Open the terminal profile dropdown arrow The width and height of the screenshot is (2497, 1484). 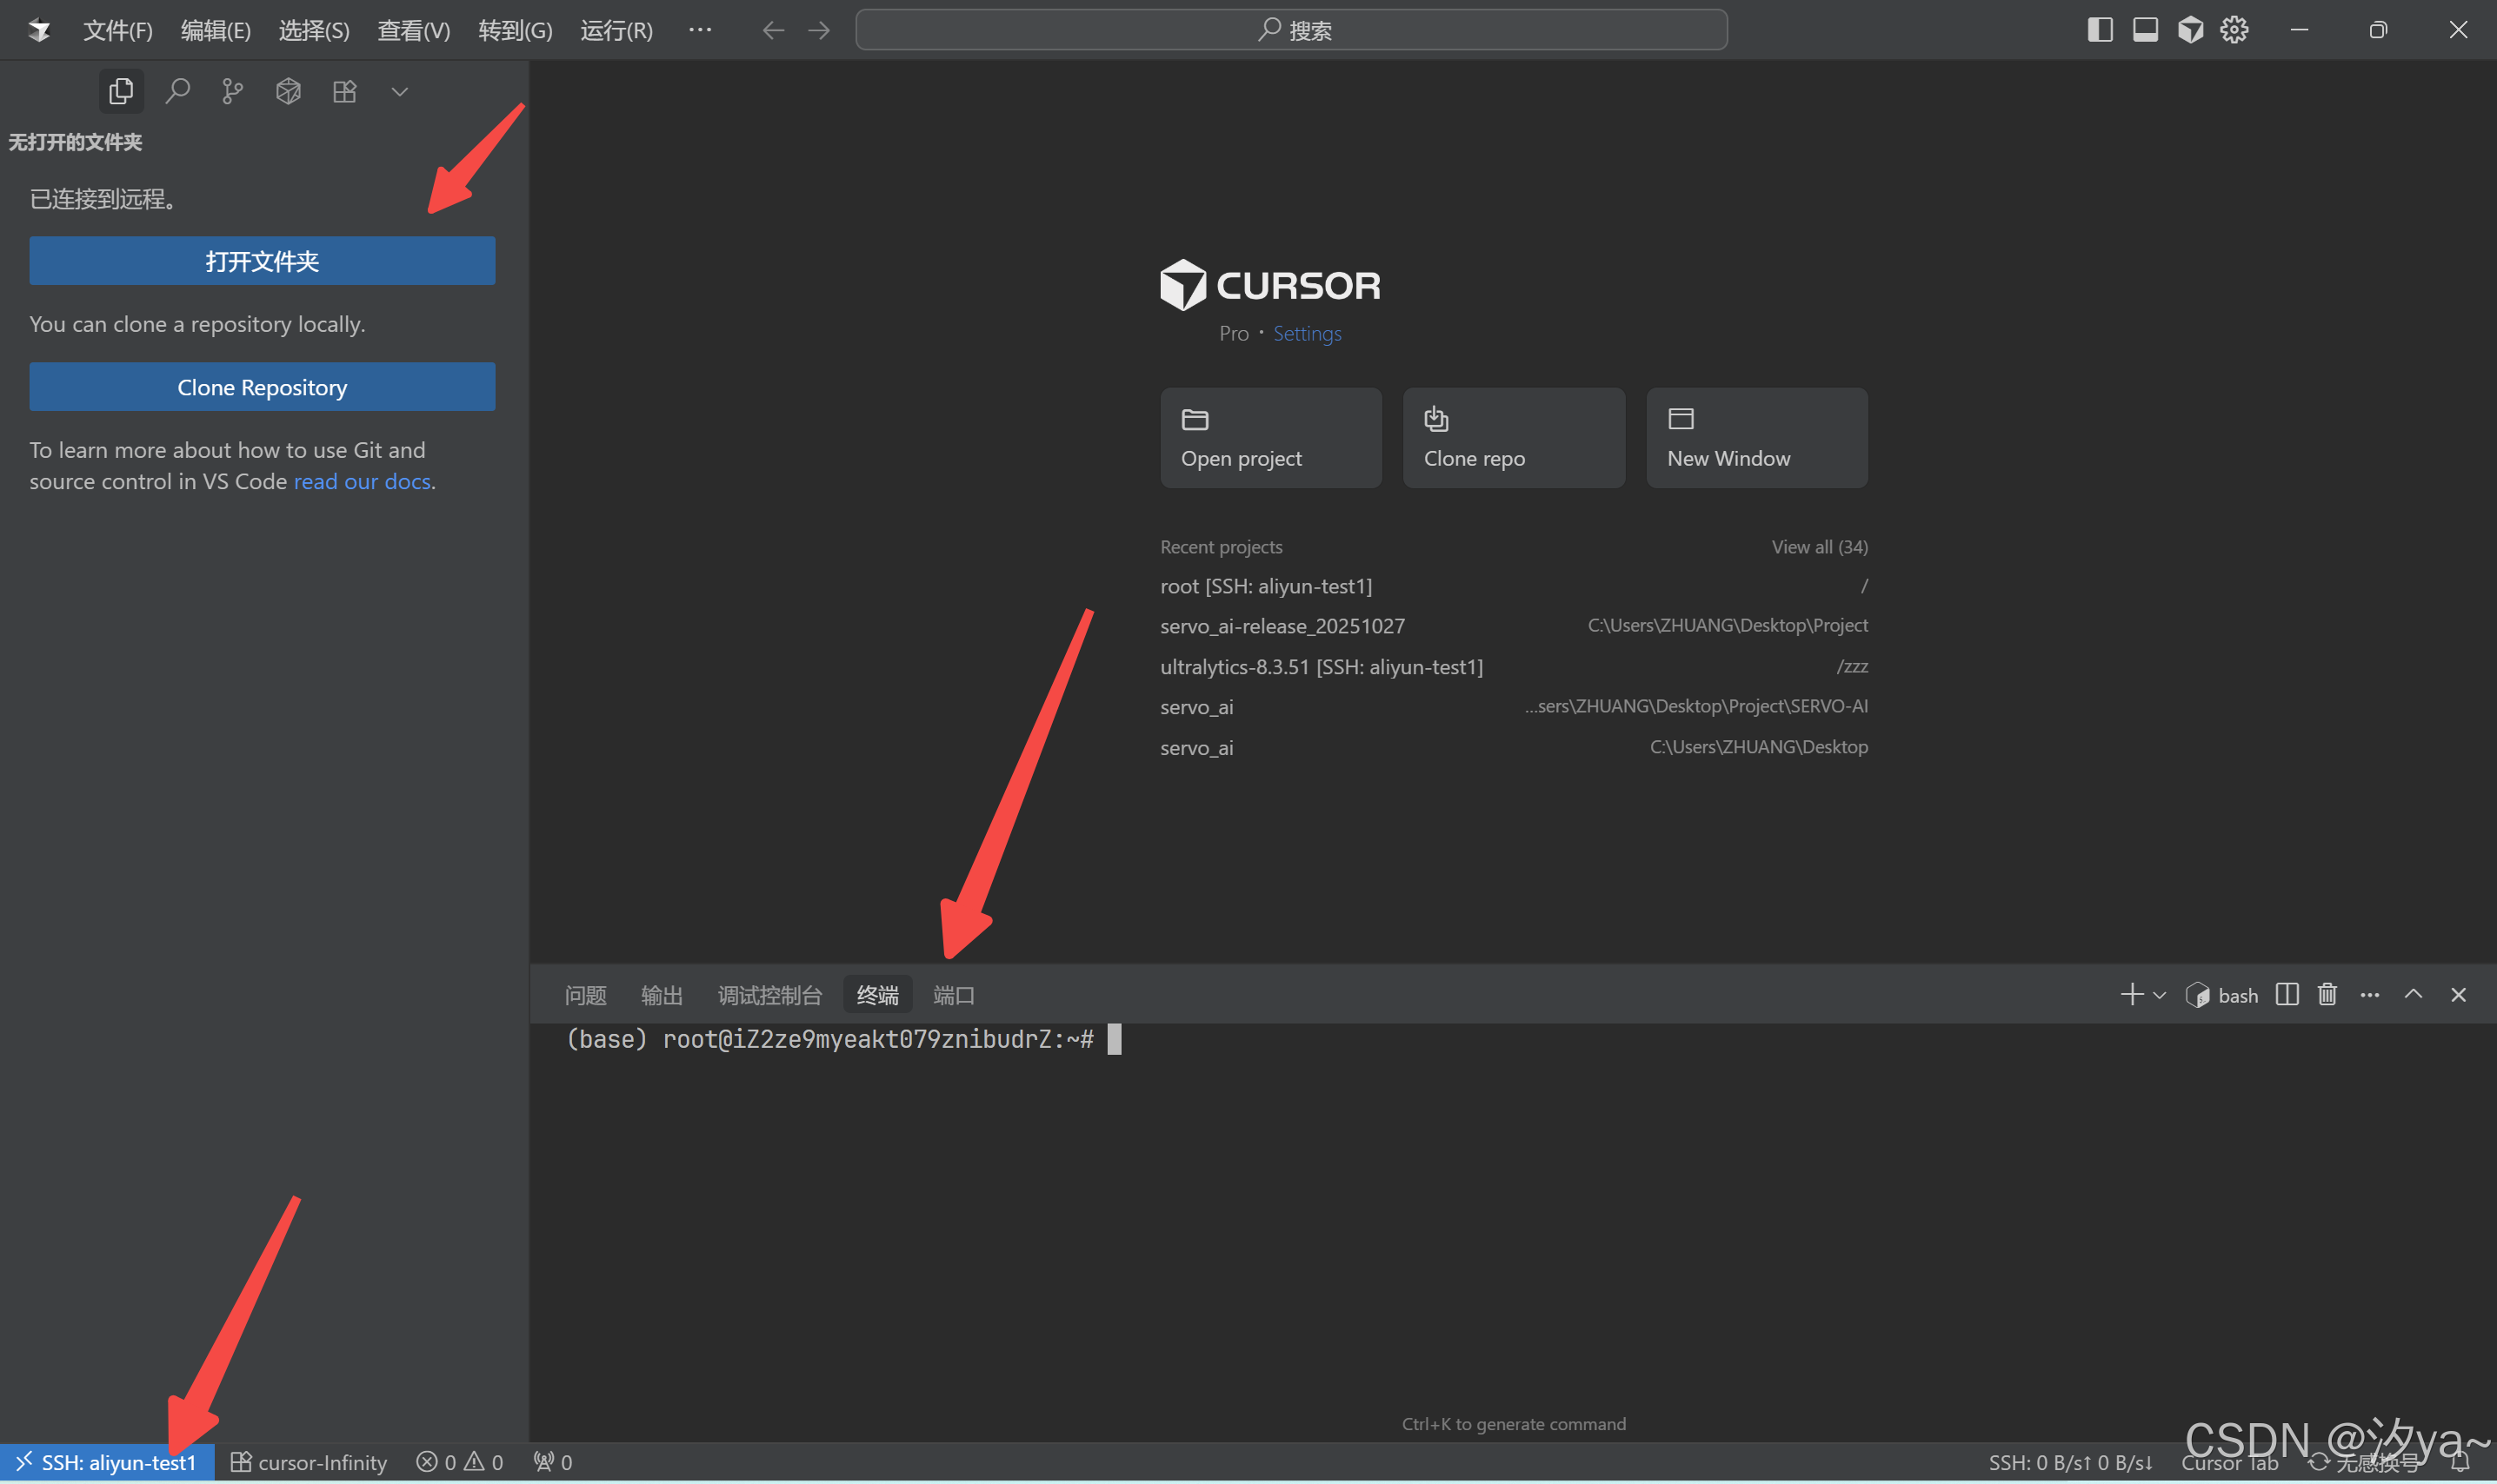tap(2159, 994)
